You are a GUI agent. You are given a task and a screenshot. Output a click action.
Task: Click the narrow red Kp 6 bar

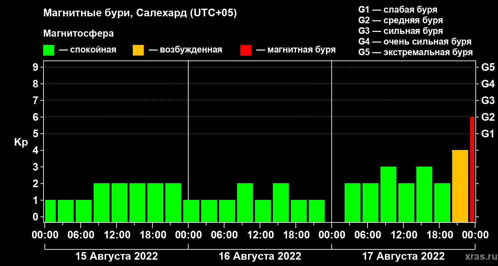pyautogui.click(x=472, y=169)
